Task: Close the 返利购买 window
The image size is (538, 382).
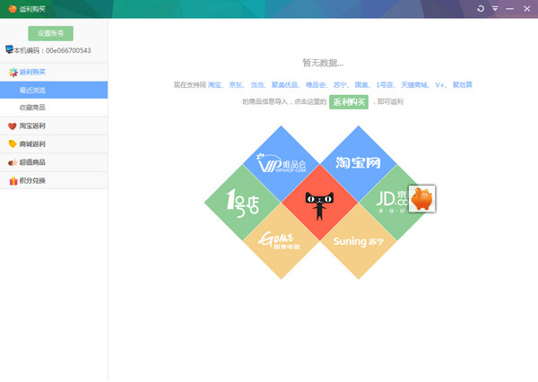Action: 527,9
